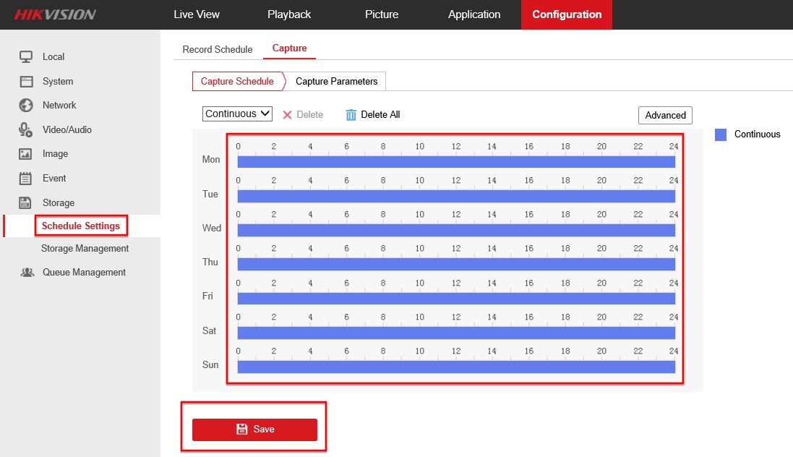Click the blue Continuous legend swatch
Image resolution: width=793 pixels, height=457 pixels.
click(x=721, y=134)
